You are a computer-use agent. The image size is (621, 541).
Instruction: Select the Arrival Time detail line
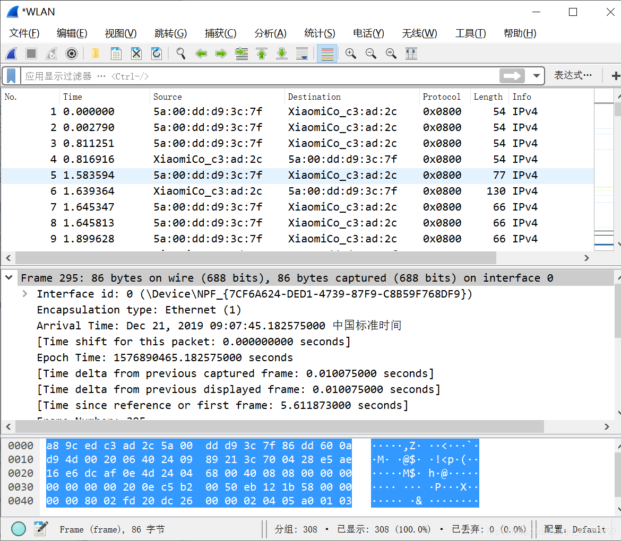(219, 326)
